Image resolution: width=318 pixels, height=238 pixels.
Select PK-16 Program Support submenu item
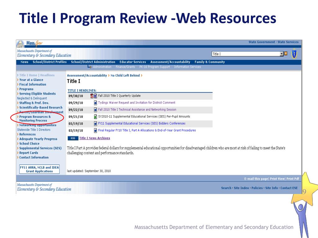155,67
